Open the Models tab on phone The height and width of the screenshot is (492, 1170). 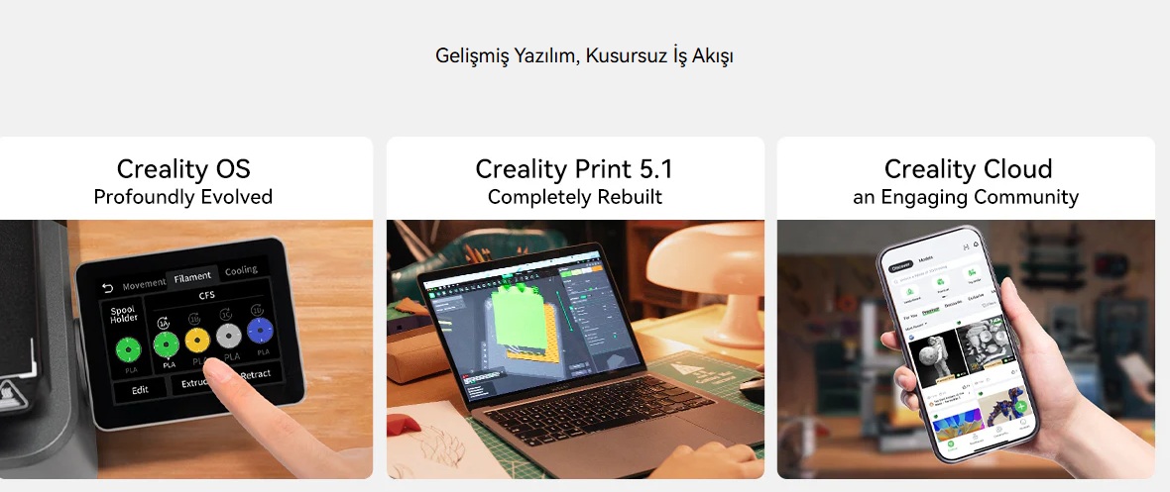925,258
